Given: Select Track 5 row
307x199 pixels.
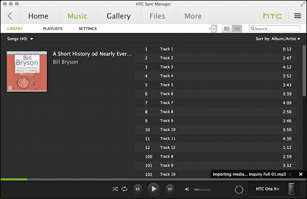Looking at the screenshot, I should (216, 85).
